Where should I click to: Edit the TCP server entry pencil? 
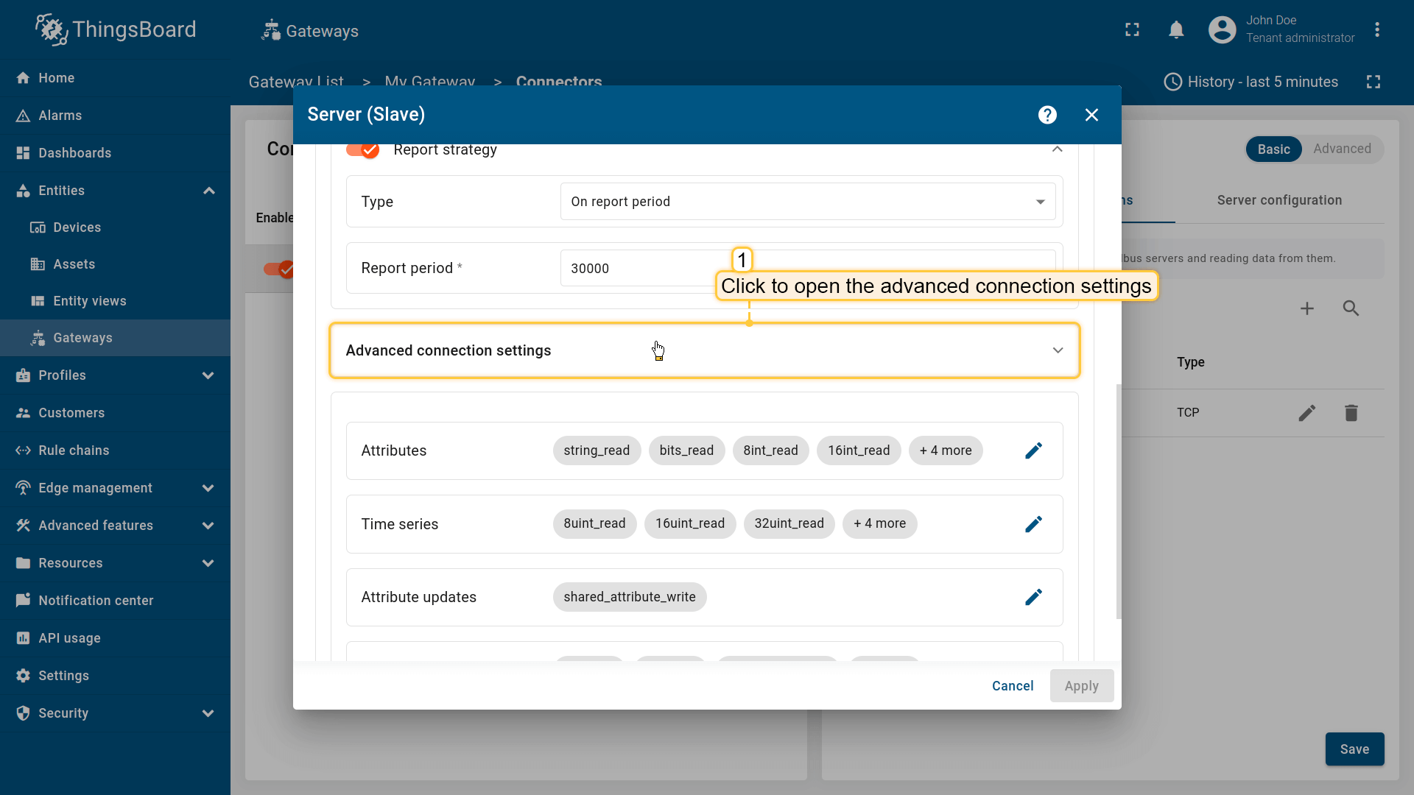[1306, 413]
